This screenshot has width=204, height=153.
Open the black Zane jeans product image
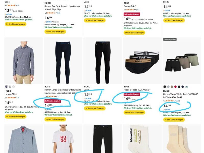[103, 62]
